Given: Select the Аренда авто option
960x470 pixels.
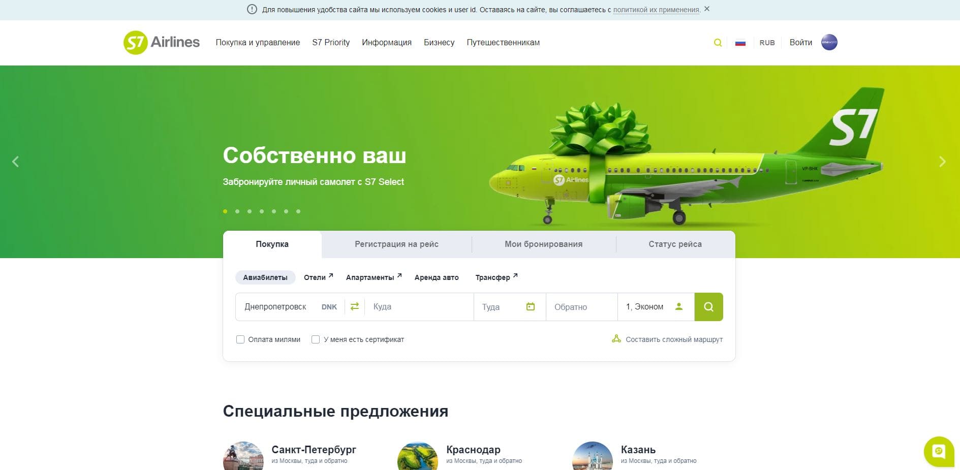Looking at the screenshot, I should click(x=437, y=277).
